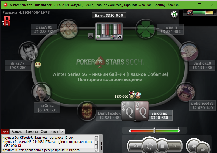Screen dimensions: 217x153
Task: Open the Заметки tab
Action: click(x=32, y=132)
